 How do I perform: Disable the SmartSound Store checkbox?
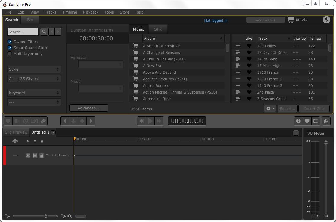click(10, 48)
